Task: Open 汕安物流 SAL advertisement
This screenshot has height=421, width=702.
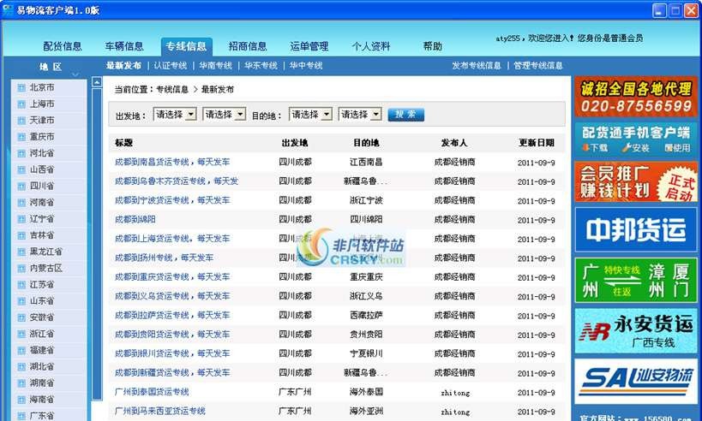Action: click(x=636, y=382)
